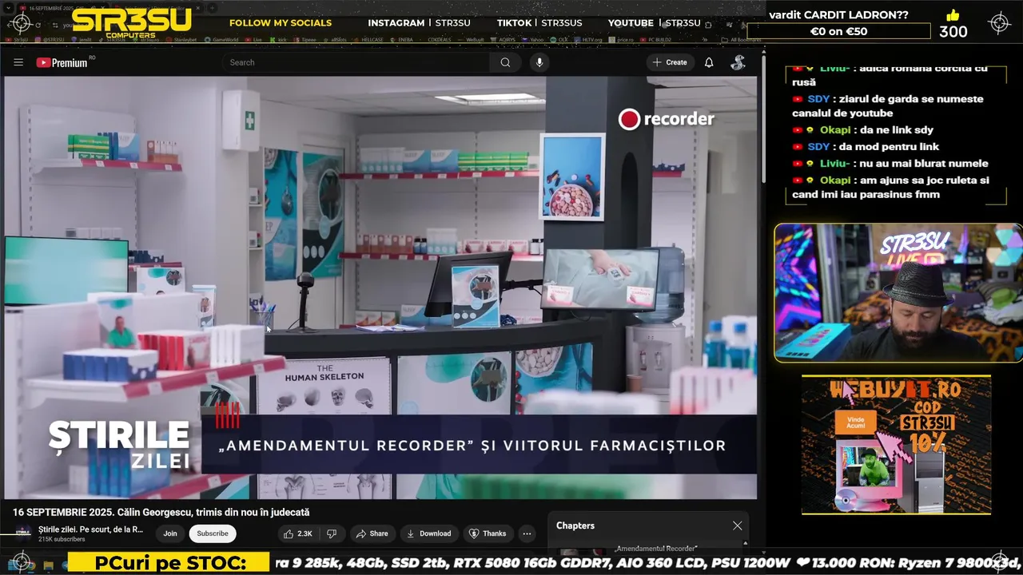
Task: Click the Create button
Action: click(x=670, y=62)
